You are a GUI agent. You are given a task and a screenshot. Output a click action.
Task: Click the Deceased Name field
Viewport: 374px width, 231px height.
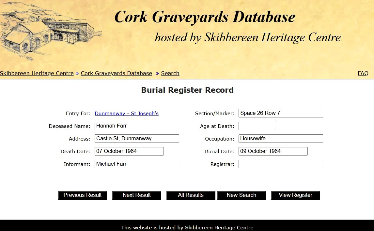137,126
